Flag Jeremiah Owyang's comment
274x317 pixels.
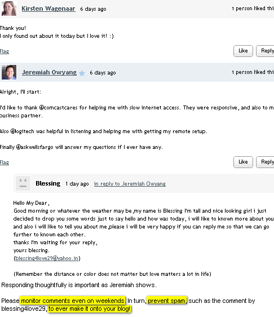coord(5,162)
